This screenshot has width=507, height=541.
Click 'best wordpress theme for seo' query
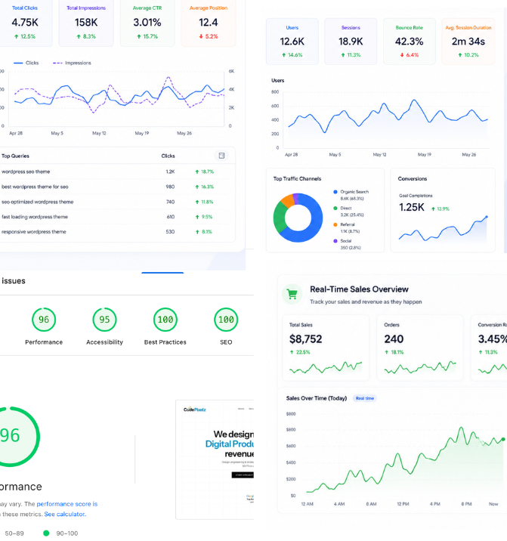click(35, 187)
